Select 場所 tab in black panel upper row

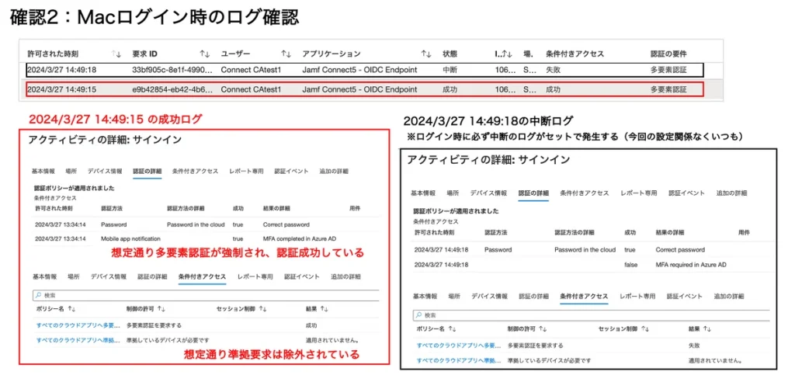(453, 193)
